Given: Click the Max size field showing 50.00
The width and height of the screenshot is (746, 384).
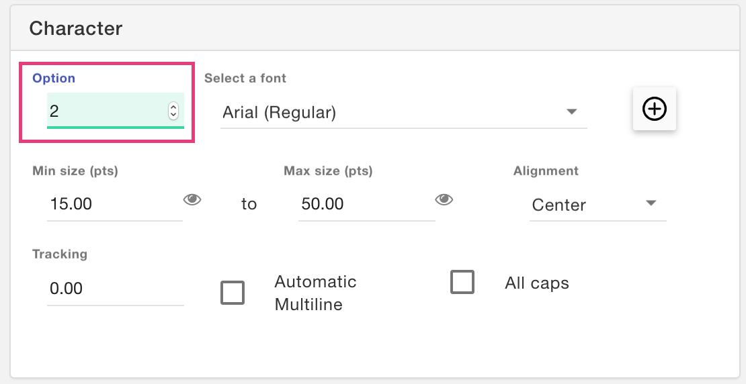Looking at the screenshot, I should (x=367, y=204).
